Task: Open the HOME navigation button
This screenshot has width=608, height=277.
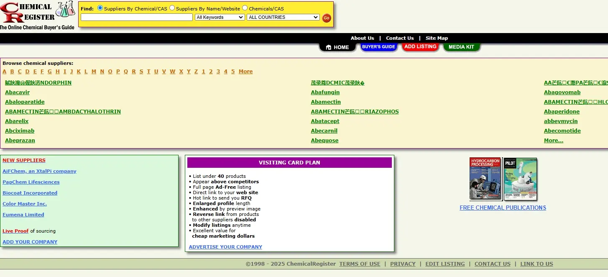Action: [x=337, y=47]
